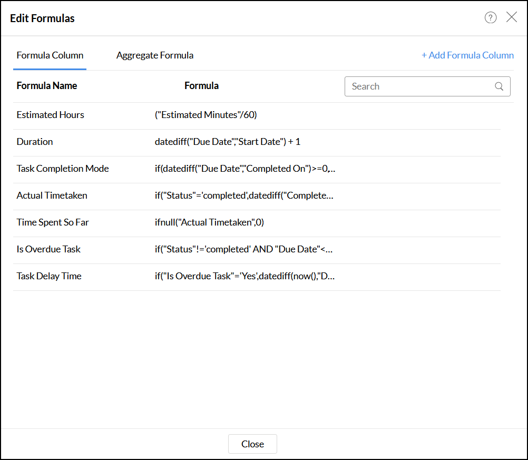Image resolution: width=528 pixels, height=460 pixels.
Task: Select the Formula Column tab
Action: coord(50,55)
